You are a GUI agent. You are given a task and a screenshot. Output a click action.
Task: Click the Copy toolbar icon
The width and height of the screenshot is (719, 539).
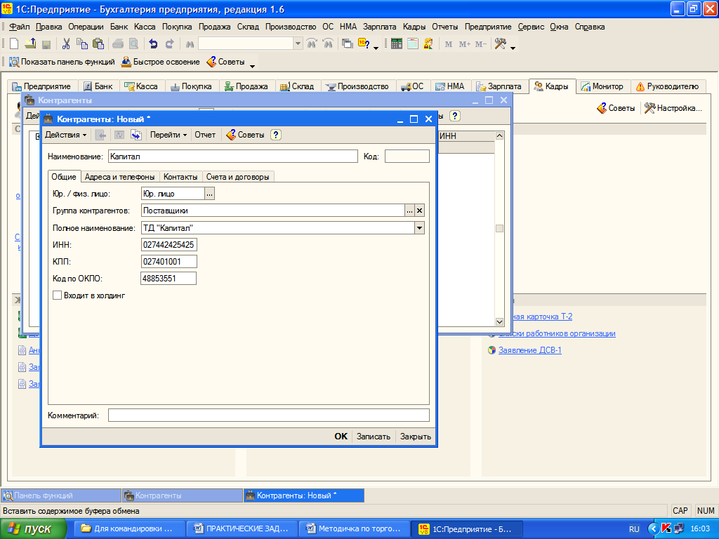tap(82, 44)
